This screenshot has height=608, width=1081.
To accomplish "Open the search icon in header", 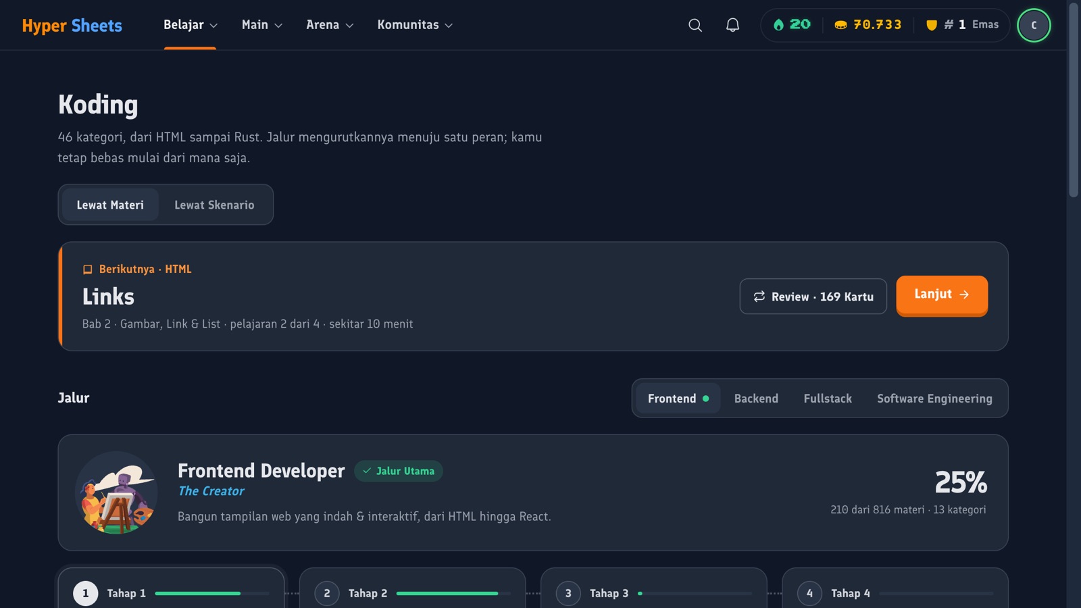I will click(x=695, y=25).
